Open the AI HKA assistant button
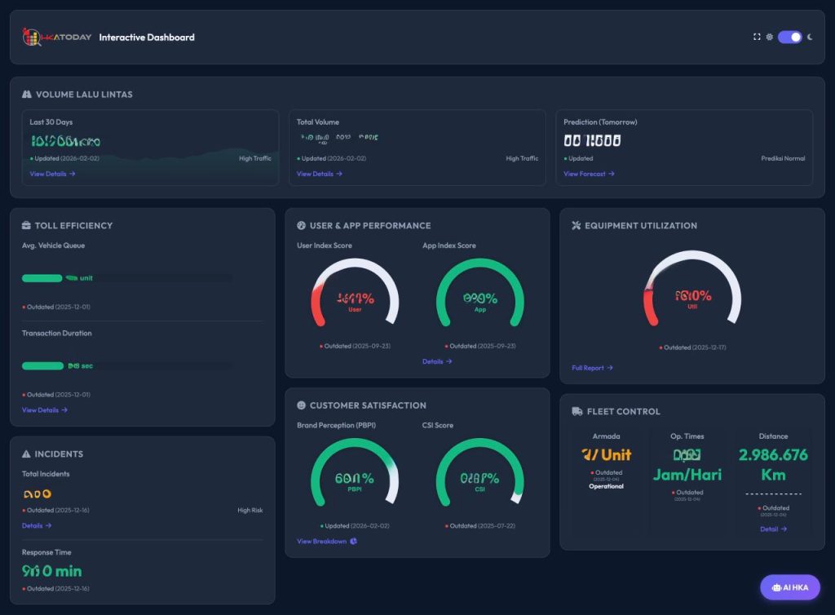This screenshot has width=835, height=615. (x=789, y=587)
